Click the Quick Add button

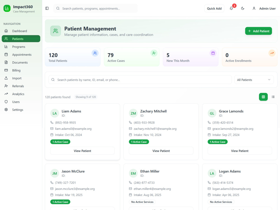click(214, 8)
